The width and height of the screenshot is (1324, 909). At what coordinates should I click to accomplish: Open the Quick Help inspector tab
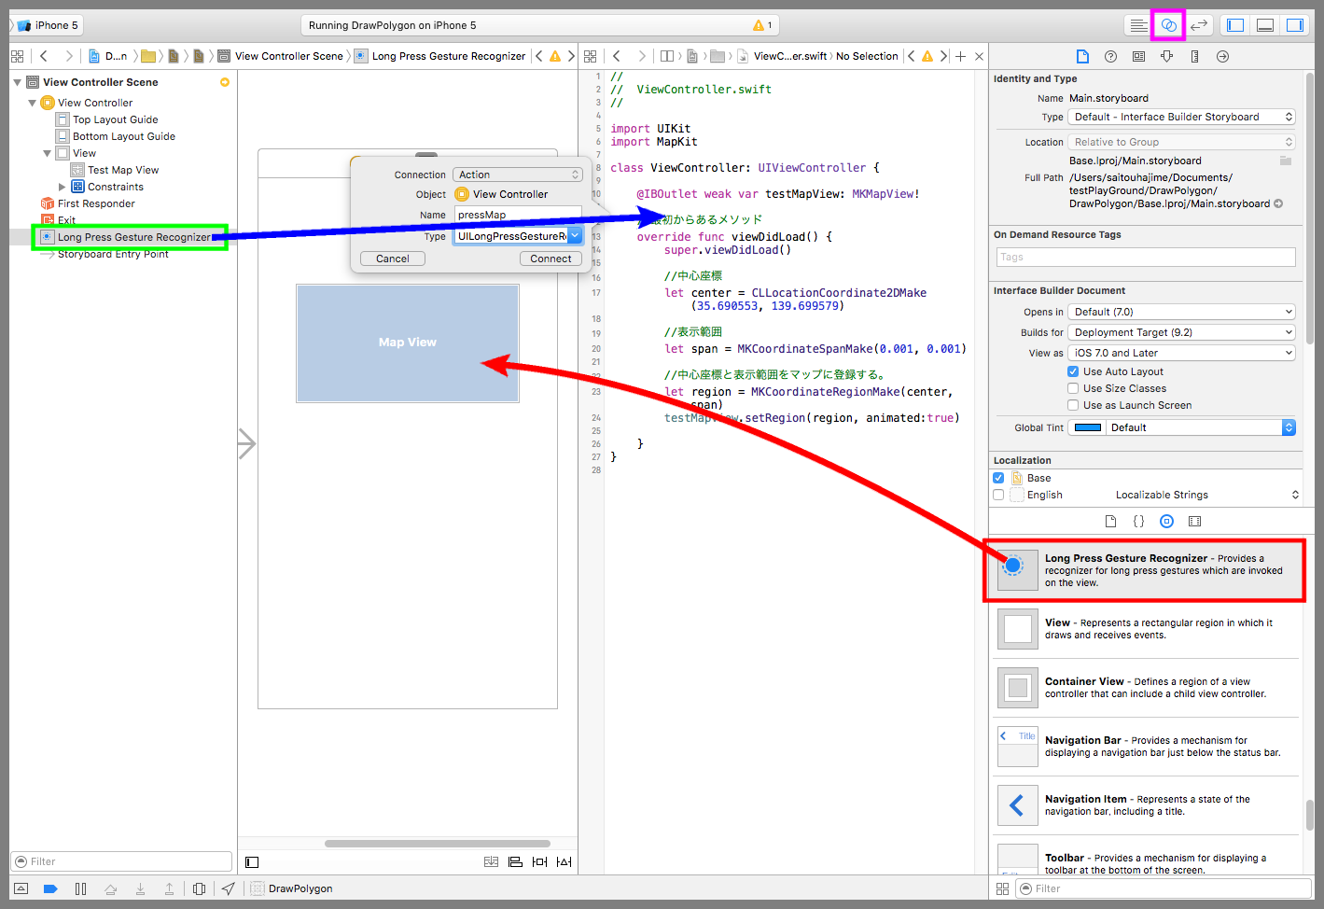[x=1110, y=56]
